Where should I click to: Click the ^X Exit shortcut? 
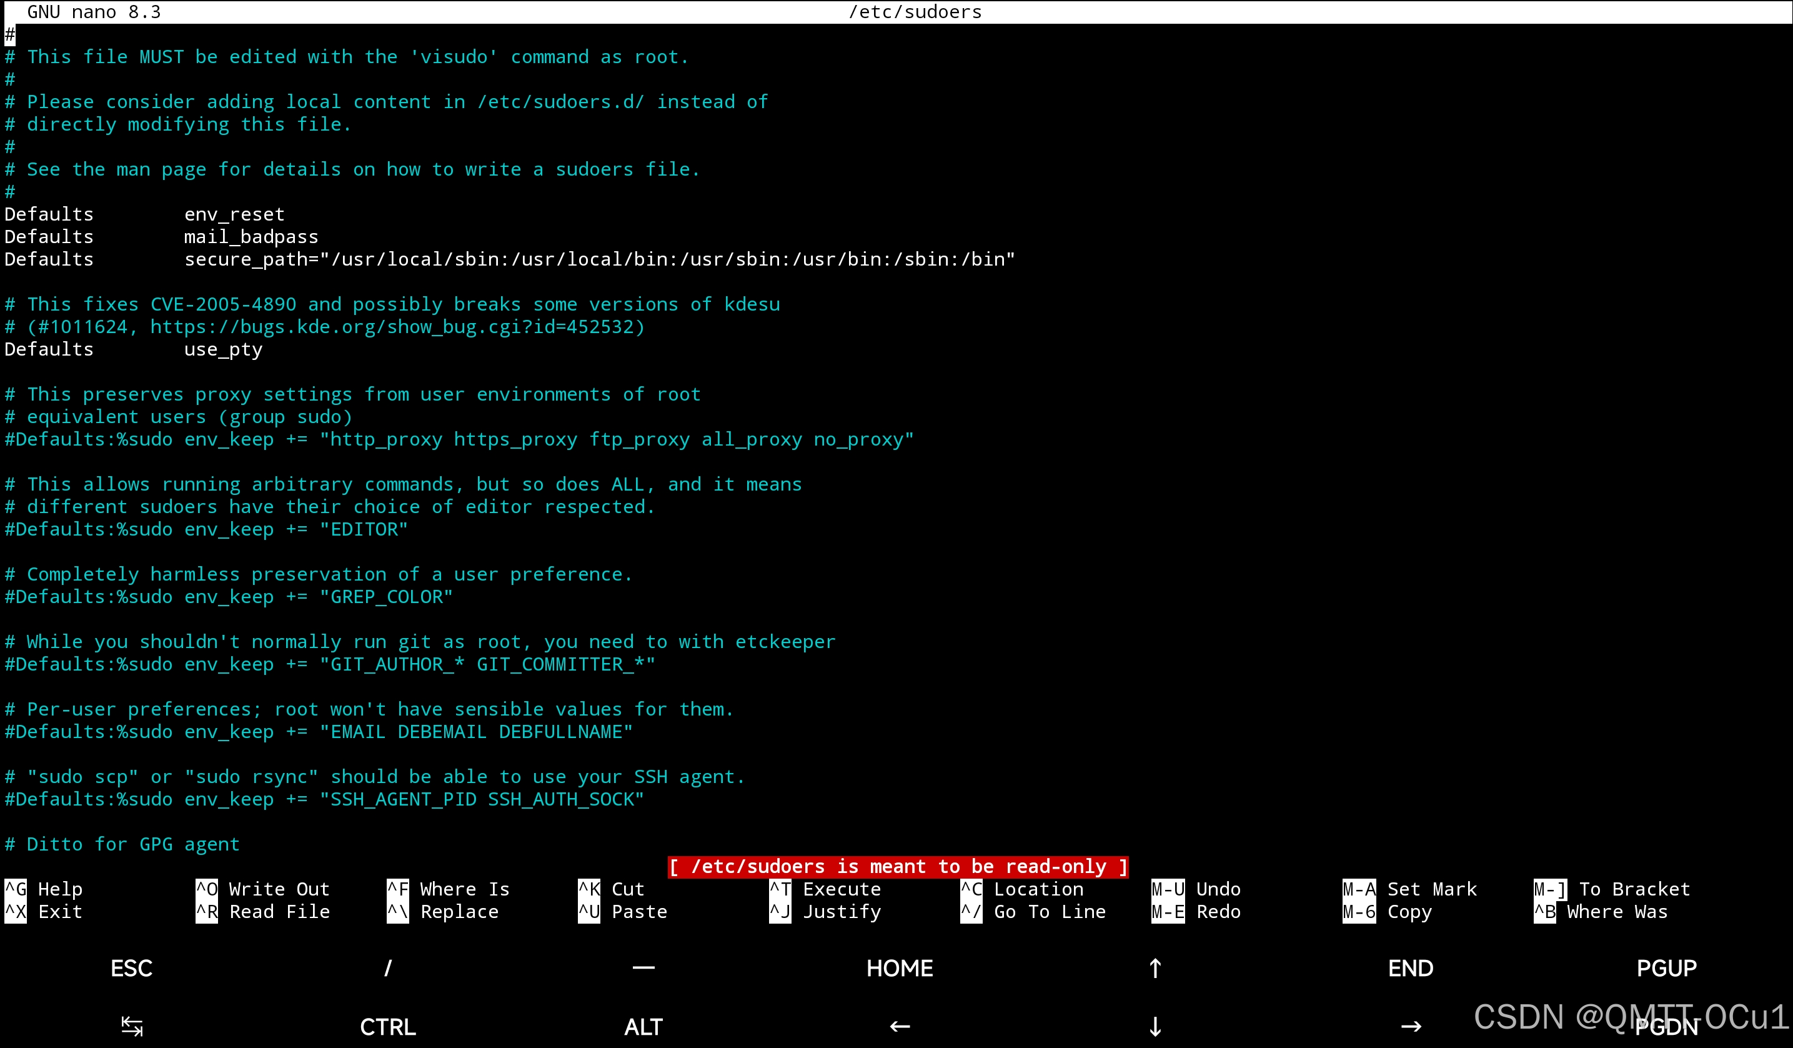click(44, 912)
